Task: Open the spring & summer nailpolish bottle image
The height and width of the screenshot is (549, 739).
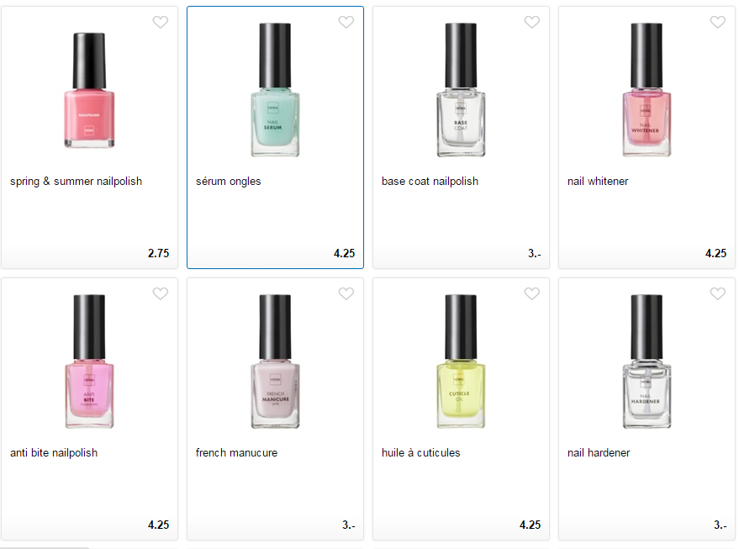Action: (x=89, y=90)
